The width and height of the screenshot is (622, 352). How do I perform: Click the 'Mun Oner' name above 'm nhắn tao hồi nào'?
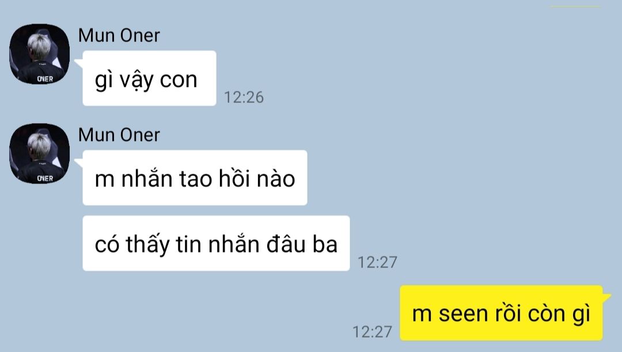click(119, 135)
